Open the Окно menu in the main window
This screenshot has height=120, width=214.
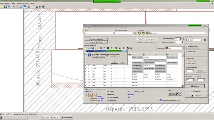pyautogui.click(x=27, y=4)
